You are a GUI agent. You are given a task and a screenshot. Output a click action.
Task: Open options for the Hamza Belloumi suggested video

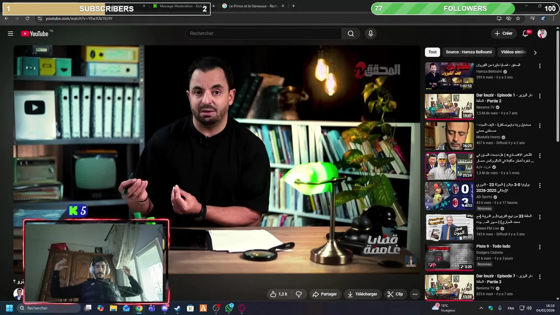point(539,66)
